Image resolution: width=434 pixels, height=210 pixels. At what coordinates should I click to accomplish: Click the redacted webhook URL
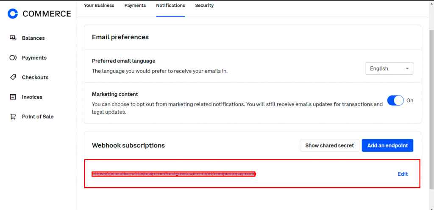[174, 174]
